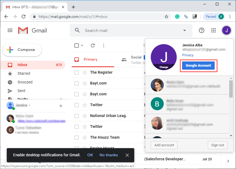The height and width of the screenshot is (169, 236).
Task: Expand the select options dropdown arrow
Action: [82, 45]
